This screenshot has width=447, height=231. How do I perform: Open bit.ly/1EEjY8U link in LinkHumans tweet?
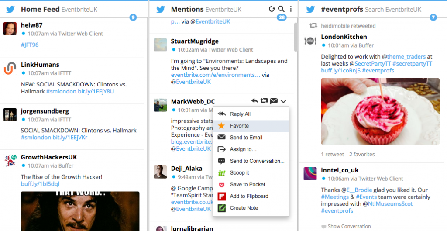coord(96,91)
